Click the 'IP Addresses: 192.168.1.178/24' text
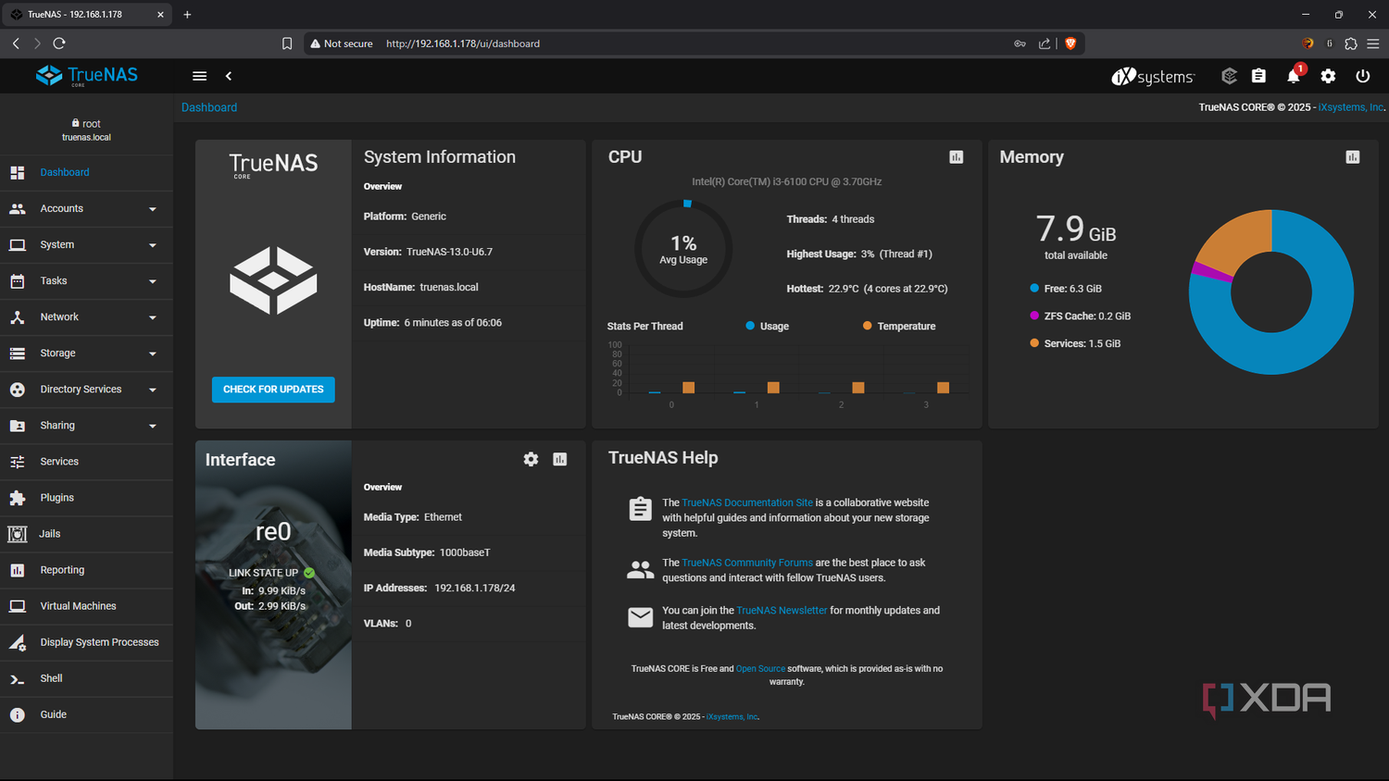The height and width of the screenshot is (781, 1389). pos(439,588)
